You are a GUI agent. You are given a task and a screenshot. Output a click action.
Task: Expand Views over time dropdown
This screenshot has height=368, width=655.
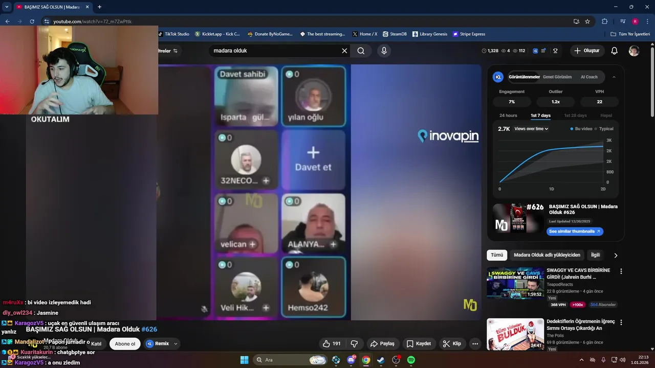[x=531, y=129]
